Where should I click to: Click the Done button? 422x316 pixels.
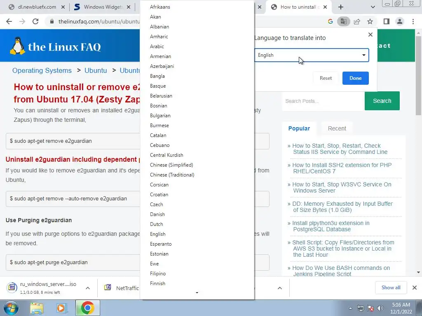(356, 78)
